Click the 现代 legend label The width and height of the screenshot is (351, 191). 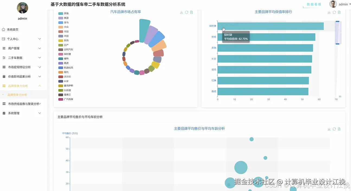click(66, 72)
